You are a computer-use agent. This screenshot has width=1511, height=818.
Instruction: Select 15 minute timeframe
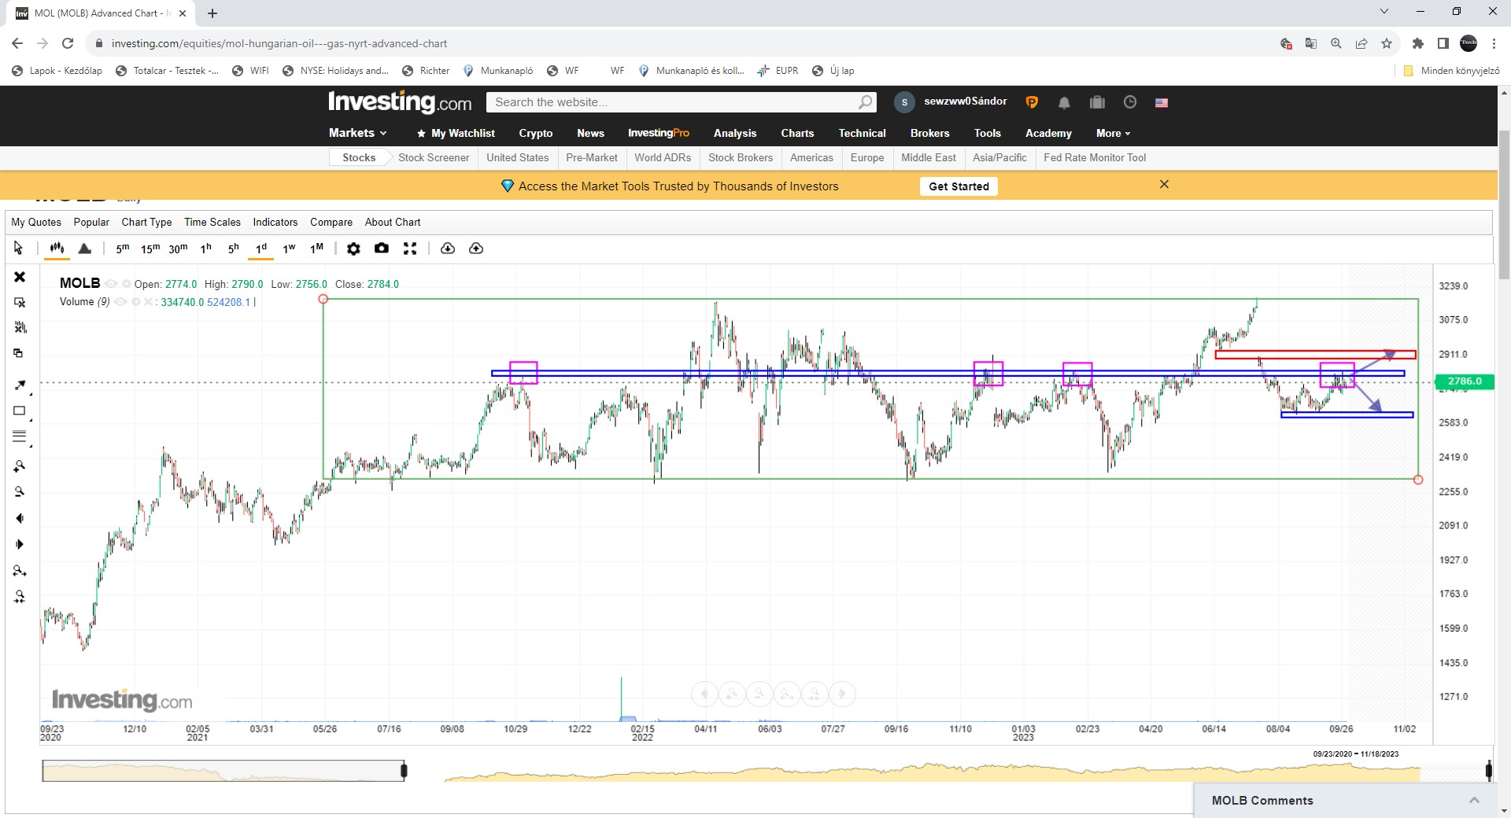(150, 249)
